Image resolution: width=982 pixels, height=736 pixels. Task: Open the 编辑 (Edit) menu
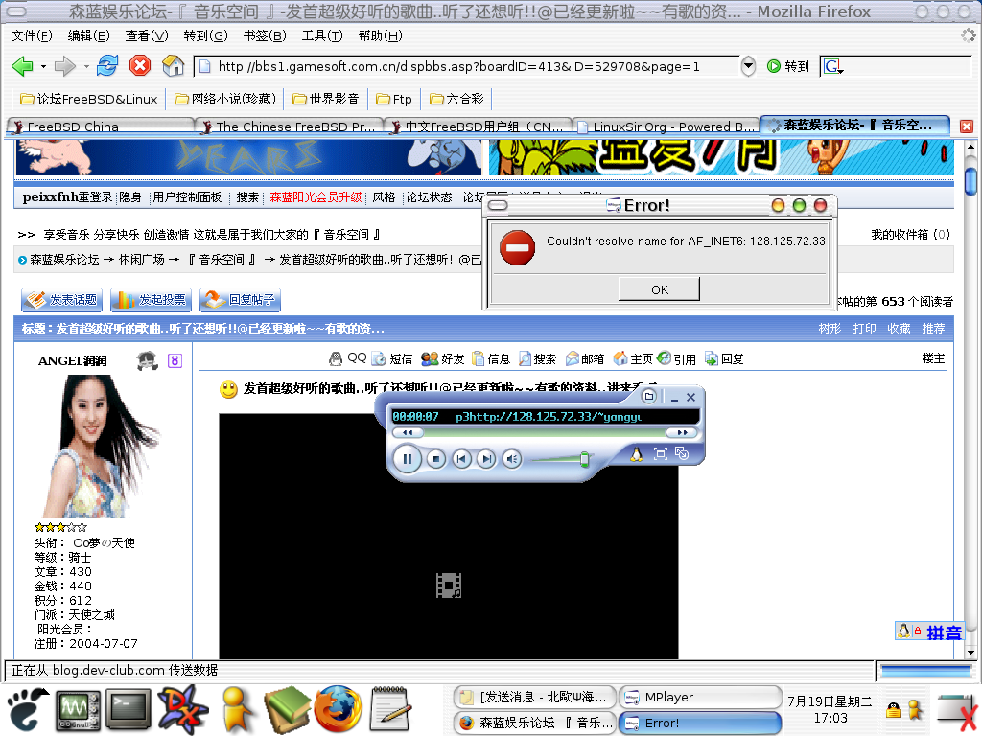click(x=88, y=35)
